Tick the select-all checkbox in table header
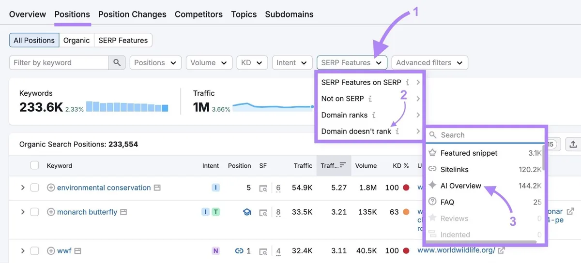This screenshot has height=263, width=581. pos(34,165)
